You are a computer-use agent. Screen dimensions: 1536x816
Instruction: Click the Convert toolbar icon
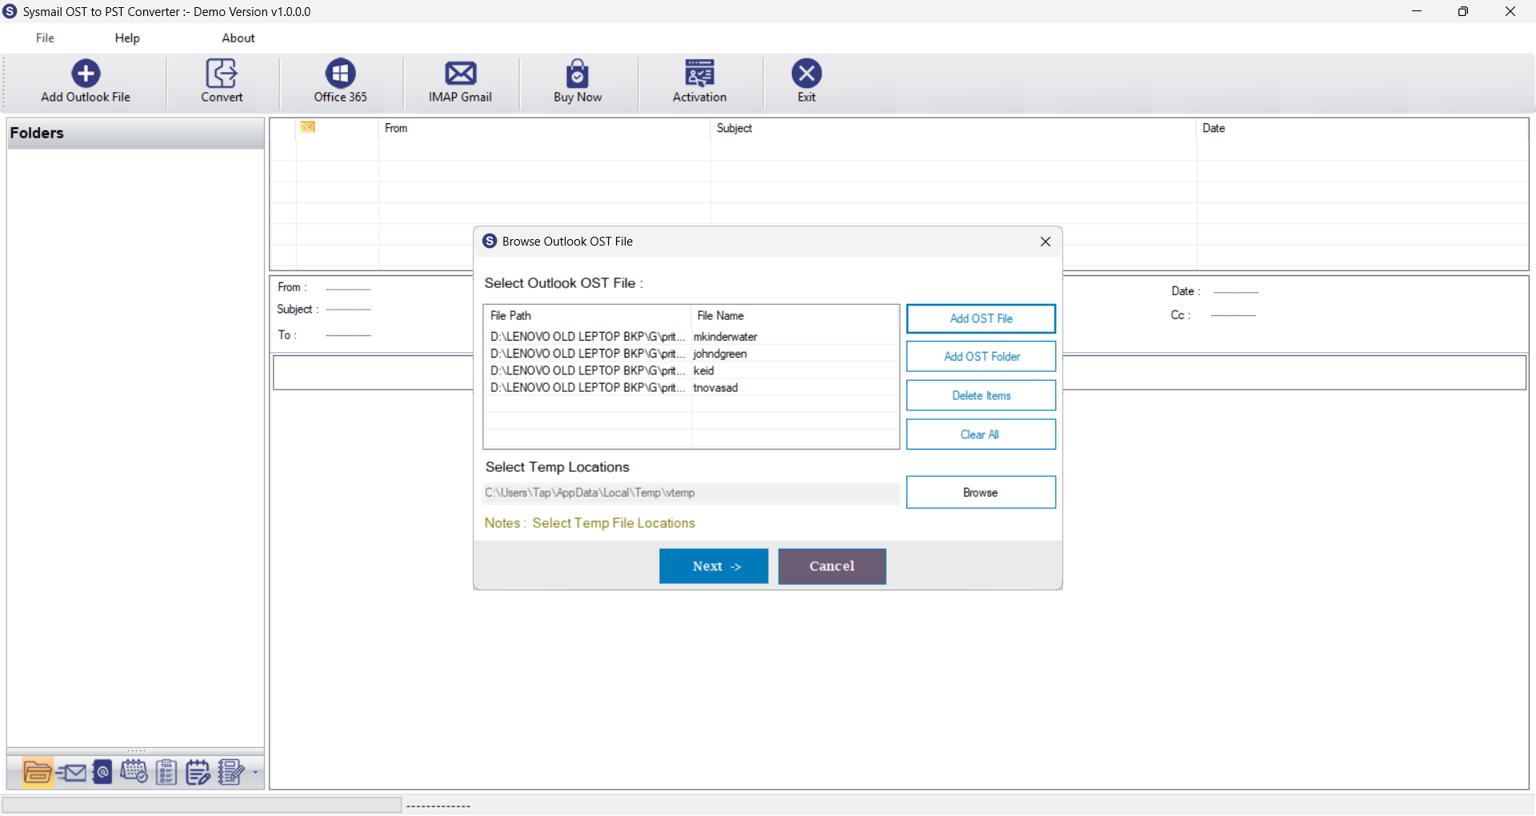click(222, 81)
